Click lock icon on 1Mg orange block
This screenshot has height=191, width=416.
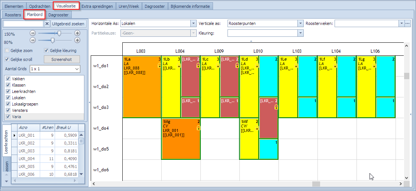(199, 127)
